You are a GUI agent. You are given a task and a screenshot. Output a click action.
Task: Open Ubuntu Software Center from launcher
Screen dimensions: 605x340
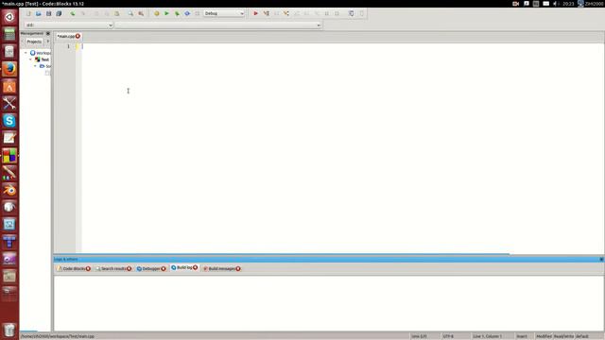9,87
